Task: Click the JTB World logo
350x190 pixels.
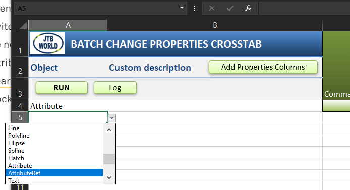Action: [x=47, y=43]
